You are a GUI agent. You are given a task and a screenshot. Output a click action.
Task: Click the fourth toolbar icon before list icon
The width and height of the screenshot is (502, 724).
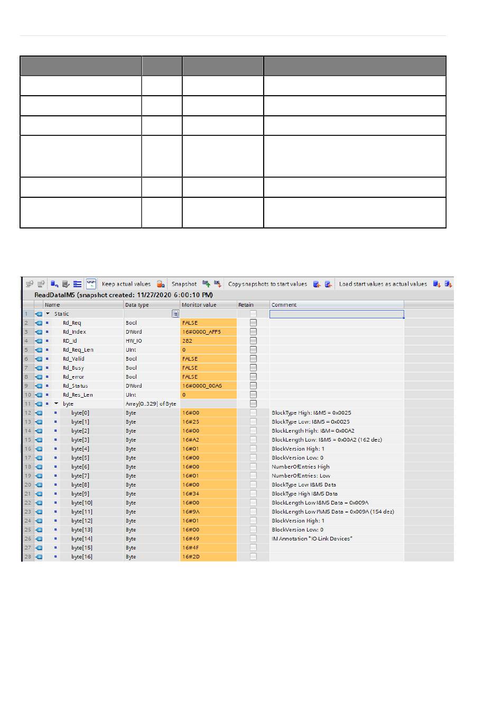66,284
